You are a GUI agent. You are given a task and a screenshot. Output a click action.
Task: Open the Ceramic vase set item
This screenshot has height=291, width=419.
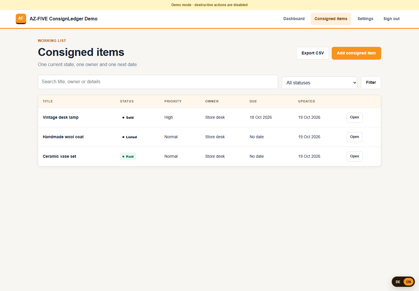pos(354,156)
